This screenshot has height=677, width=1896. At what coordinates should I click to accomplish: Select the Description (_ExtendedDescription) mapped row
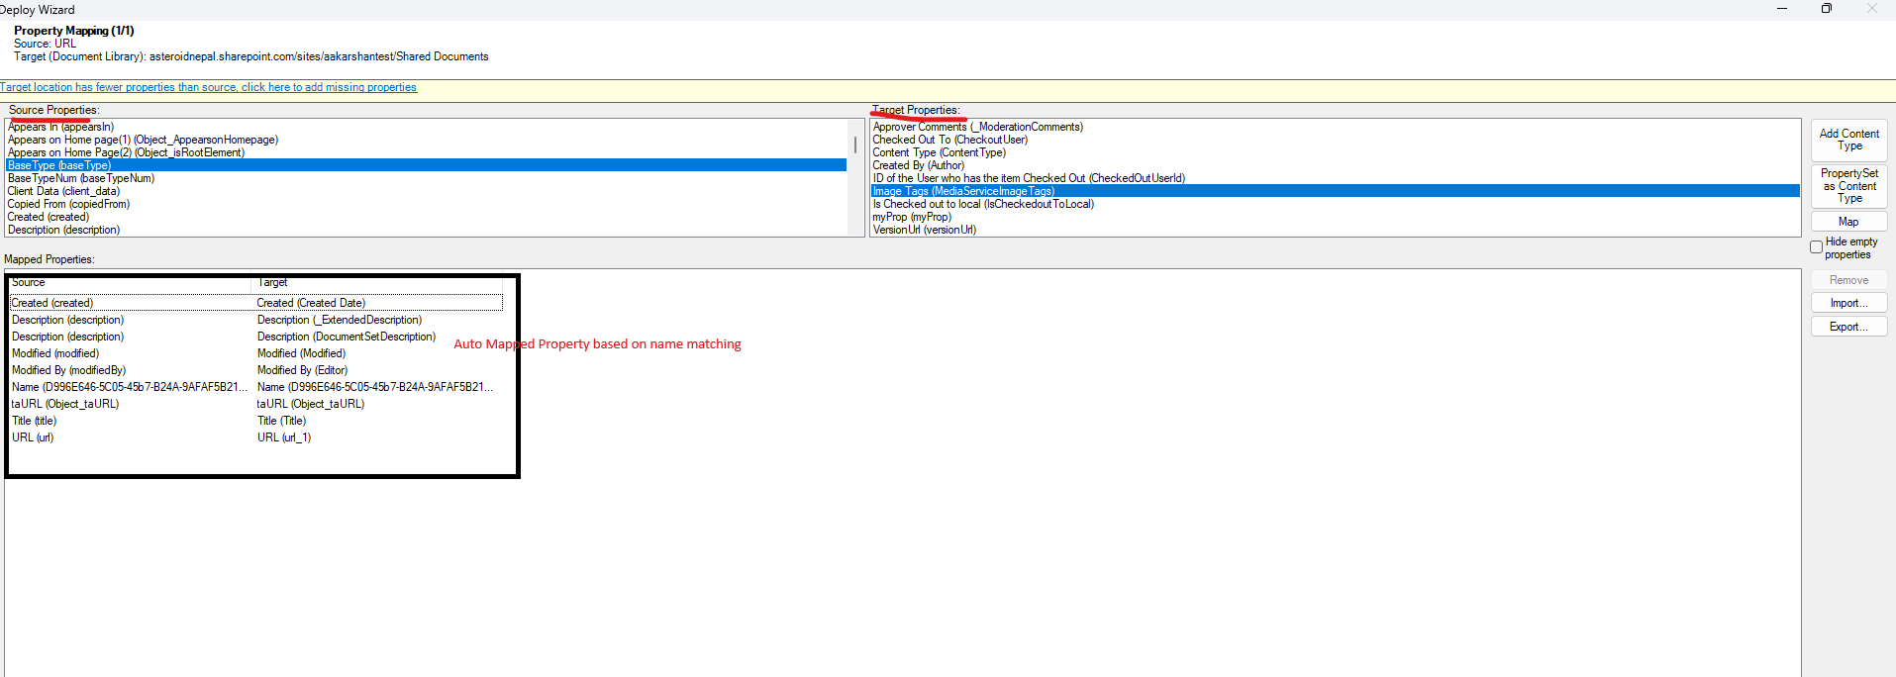pos(256,320)
